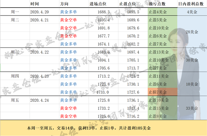
Task: Select take-profit value 1716.2
Action: point(133,116)
